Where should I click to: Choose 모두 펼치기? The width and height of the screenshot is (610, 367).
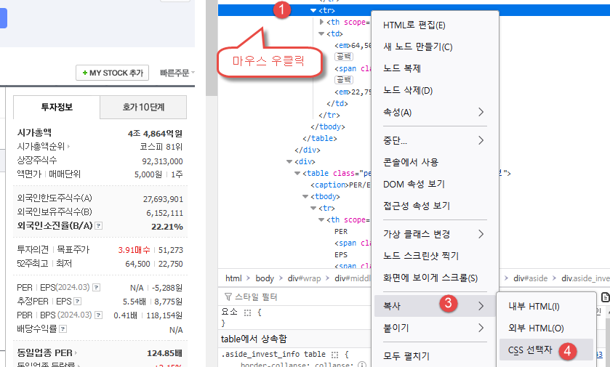[435, 357]
